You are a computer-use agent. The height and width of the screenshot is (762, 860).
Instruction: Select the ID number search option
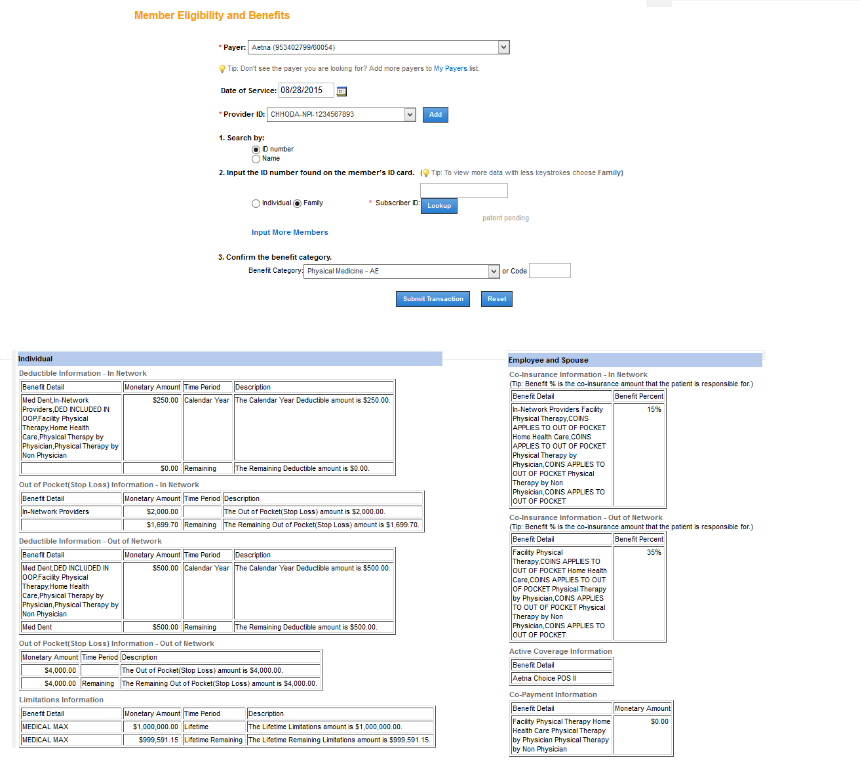[x=256, y=150]
